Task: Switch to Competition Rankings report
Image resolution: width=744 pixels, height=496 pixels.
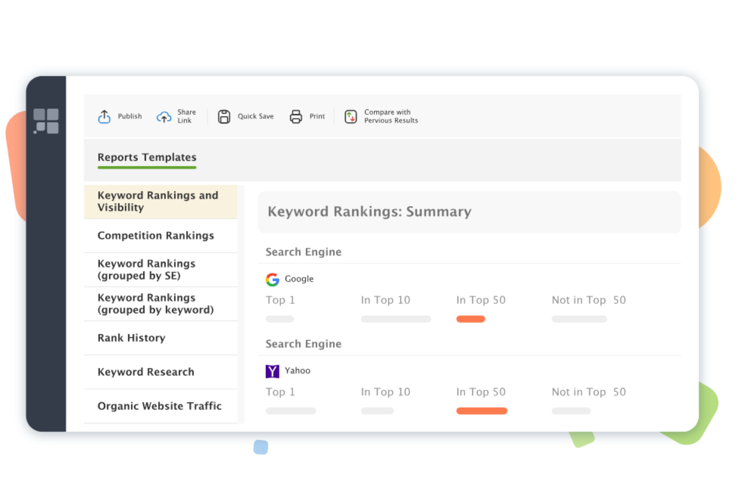Action: 156,235
